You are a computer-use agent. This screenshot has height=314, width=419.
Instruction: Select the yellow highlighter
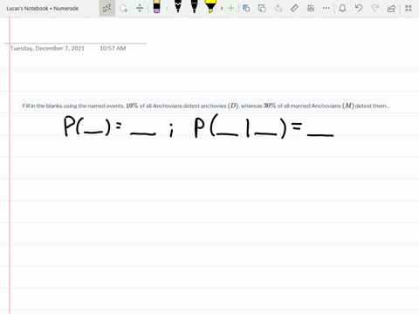pyautogui.click(x=210, y=7)
